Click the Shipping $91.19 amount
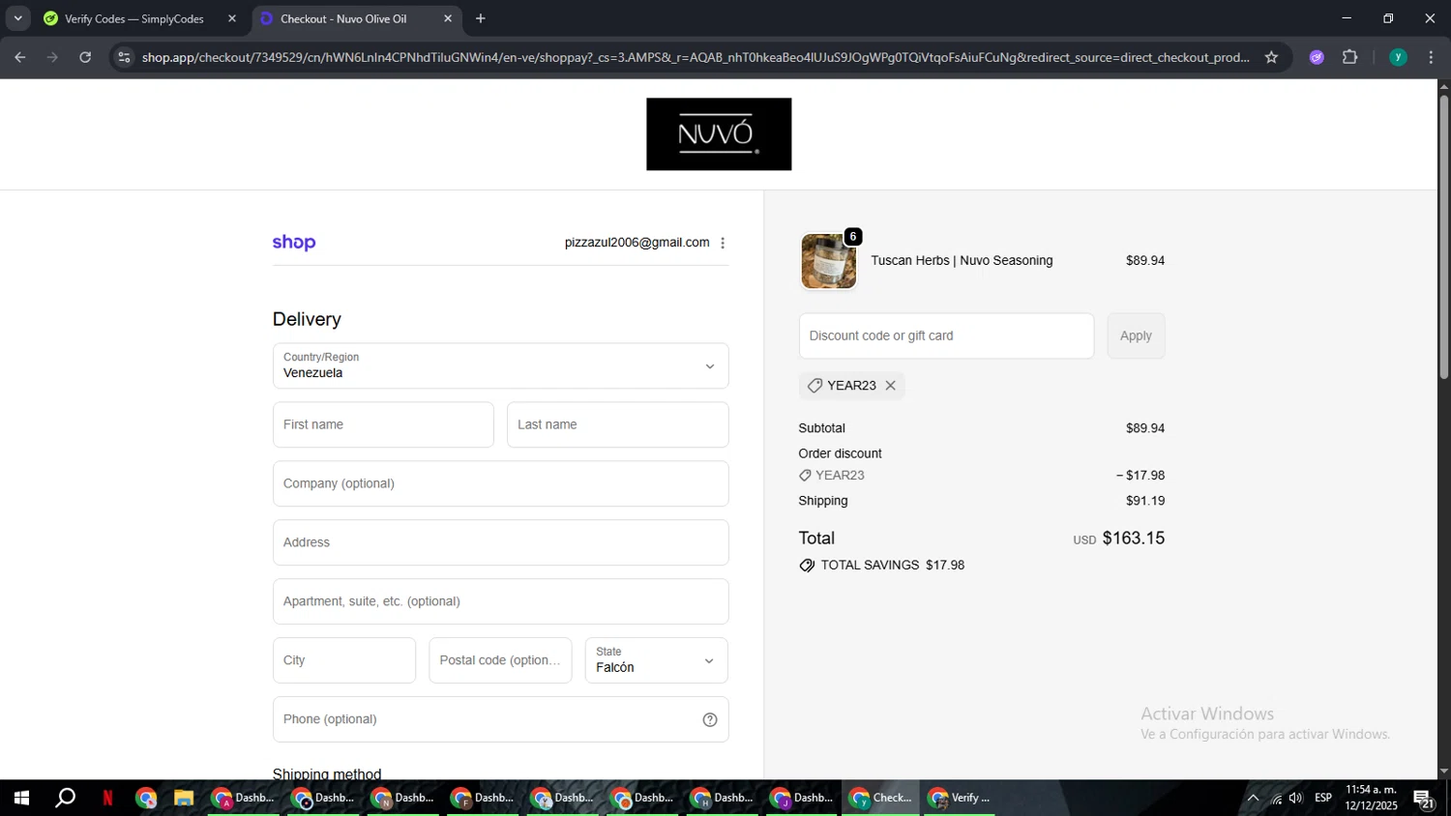This screenshot has height=816, width=1451. 1145,501
